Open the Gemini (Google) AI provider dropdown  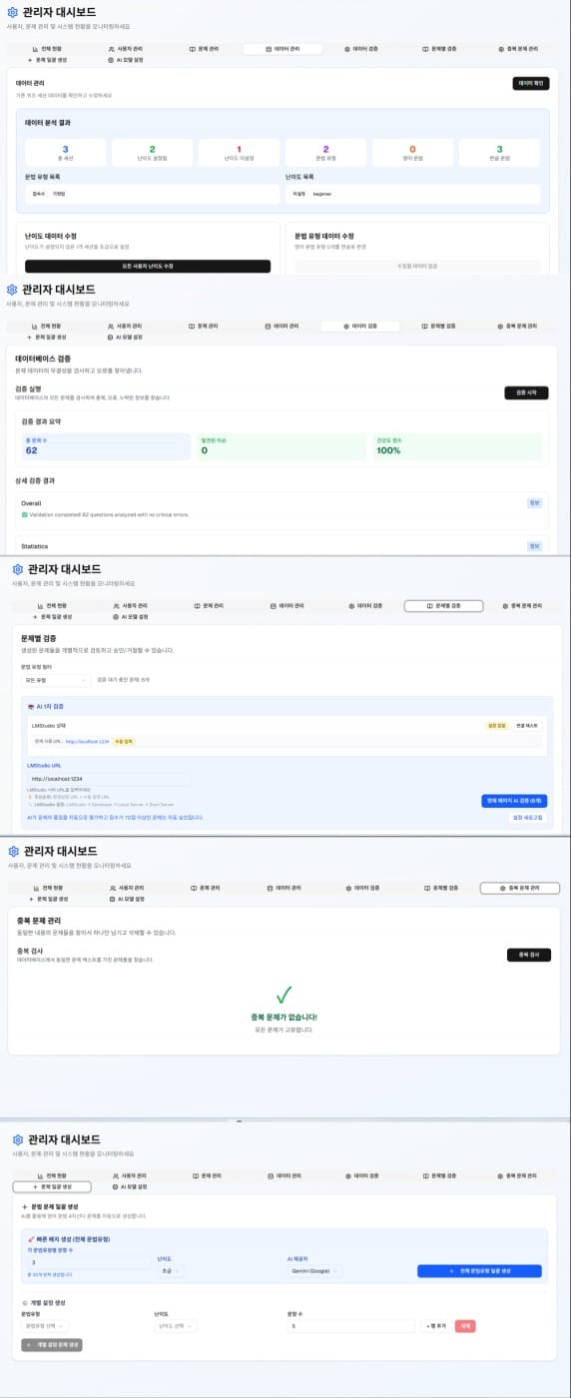[x=314, y=1271]
